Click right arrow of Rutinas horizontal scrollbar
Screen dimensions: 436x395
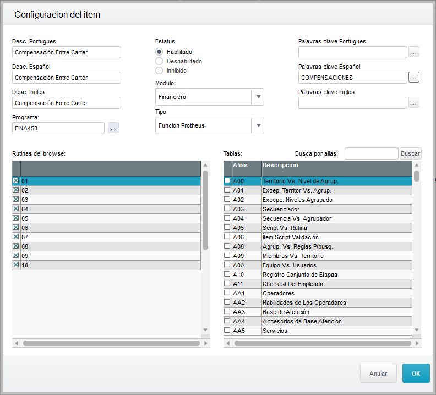coord(206,343)
